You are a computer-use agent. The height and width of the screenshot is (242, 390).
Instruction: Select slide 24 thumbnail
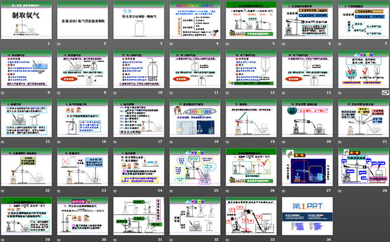[x=139, y=167]
